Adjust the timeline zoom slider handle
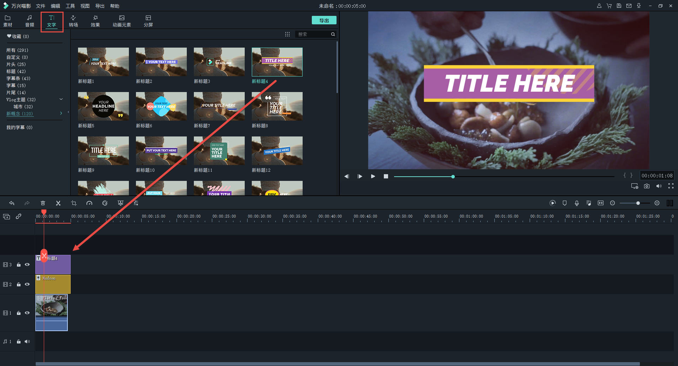Image resolution: width=678 pixels, height=366 pixels. click(x=638, y=203)
